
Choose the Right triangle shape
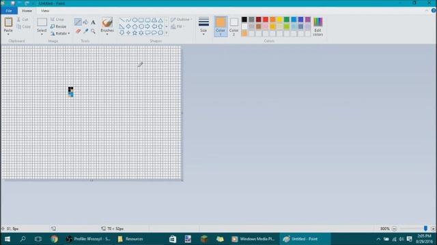coord(122,27)
